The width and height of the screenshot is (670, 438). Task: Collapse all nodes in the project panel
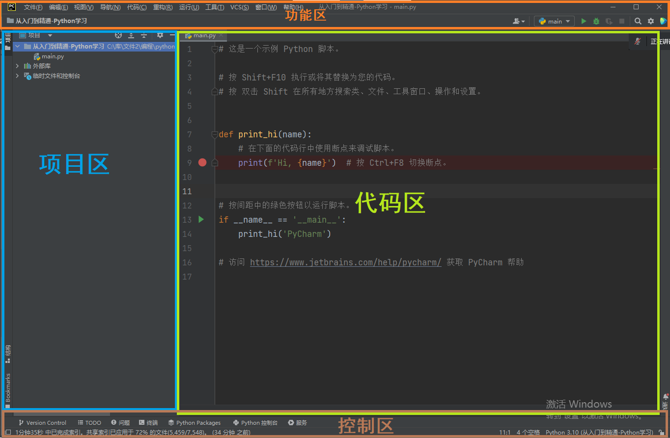tap(144, 35)
